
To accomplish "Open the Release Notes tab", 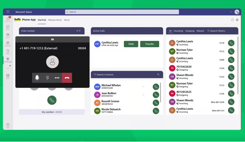I will tap(55, 20).
